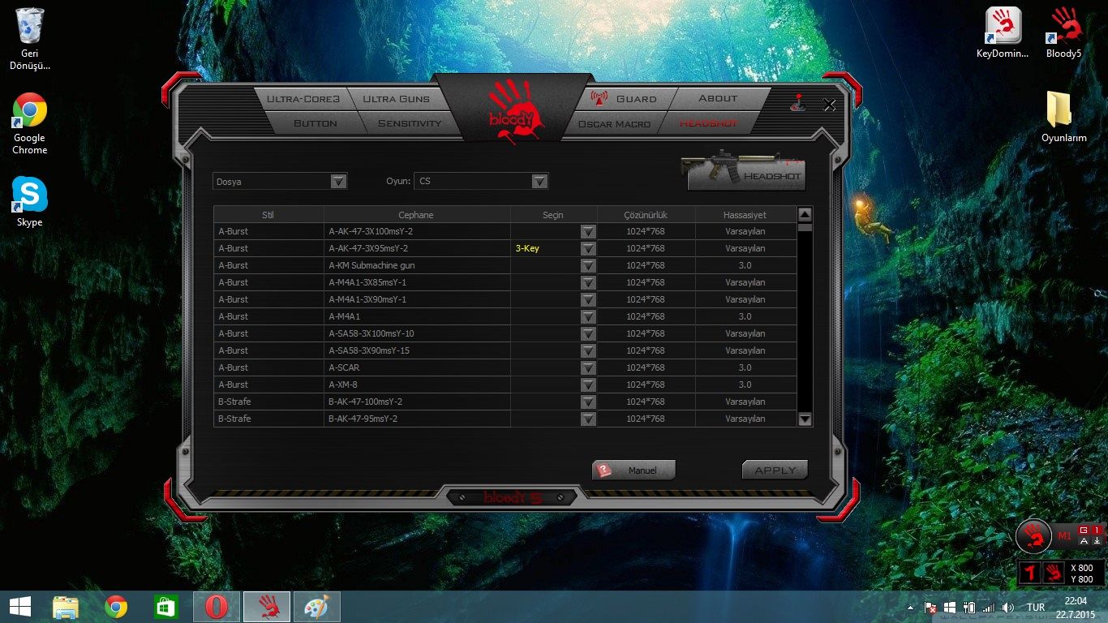Click the Stil column header

coord(268,215)
